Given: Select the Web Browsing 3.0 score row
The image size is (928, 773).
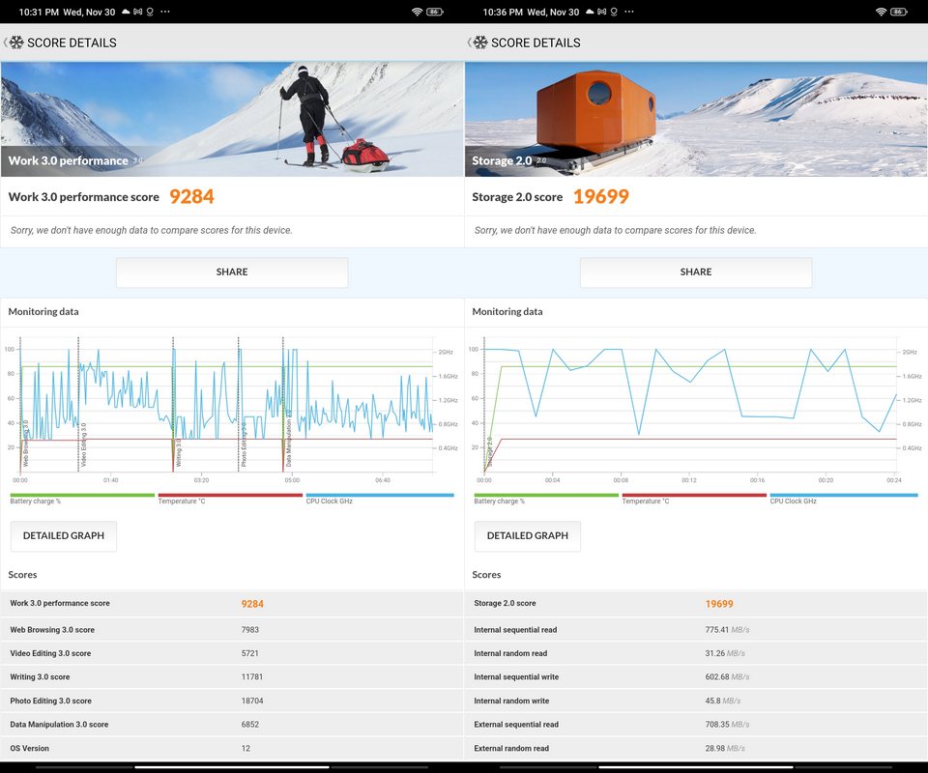Looking at the screenshot, I should point(232,630).
